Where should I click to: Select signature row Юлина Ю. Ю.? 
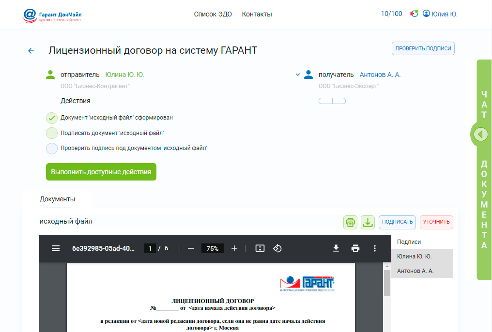[422, 257]
